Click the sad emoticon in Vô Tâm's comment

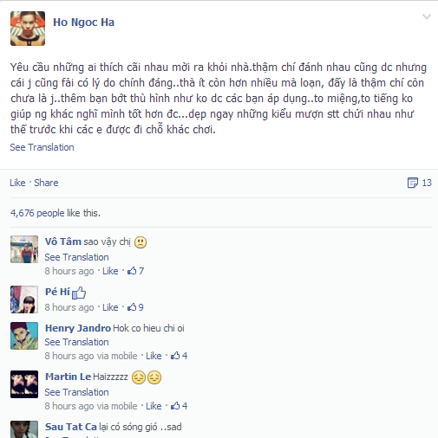coord(141,242)
